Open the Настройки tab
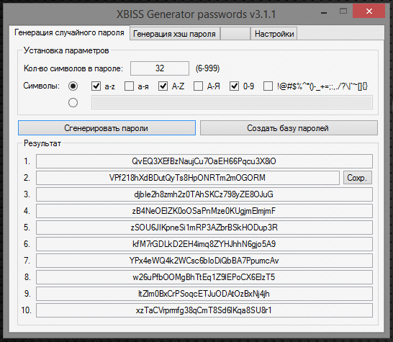The width and height of the screenshot is (393, 342). coord(274,34)
